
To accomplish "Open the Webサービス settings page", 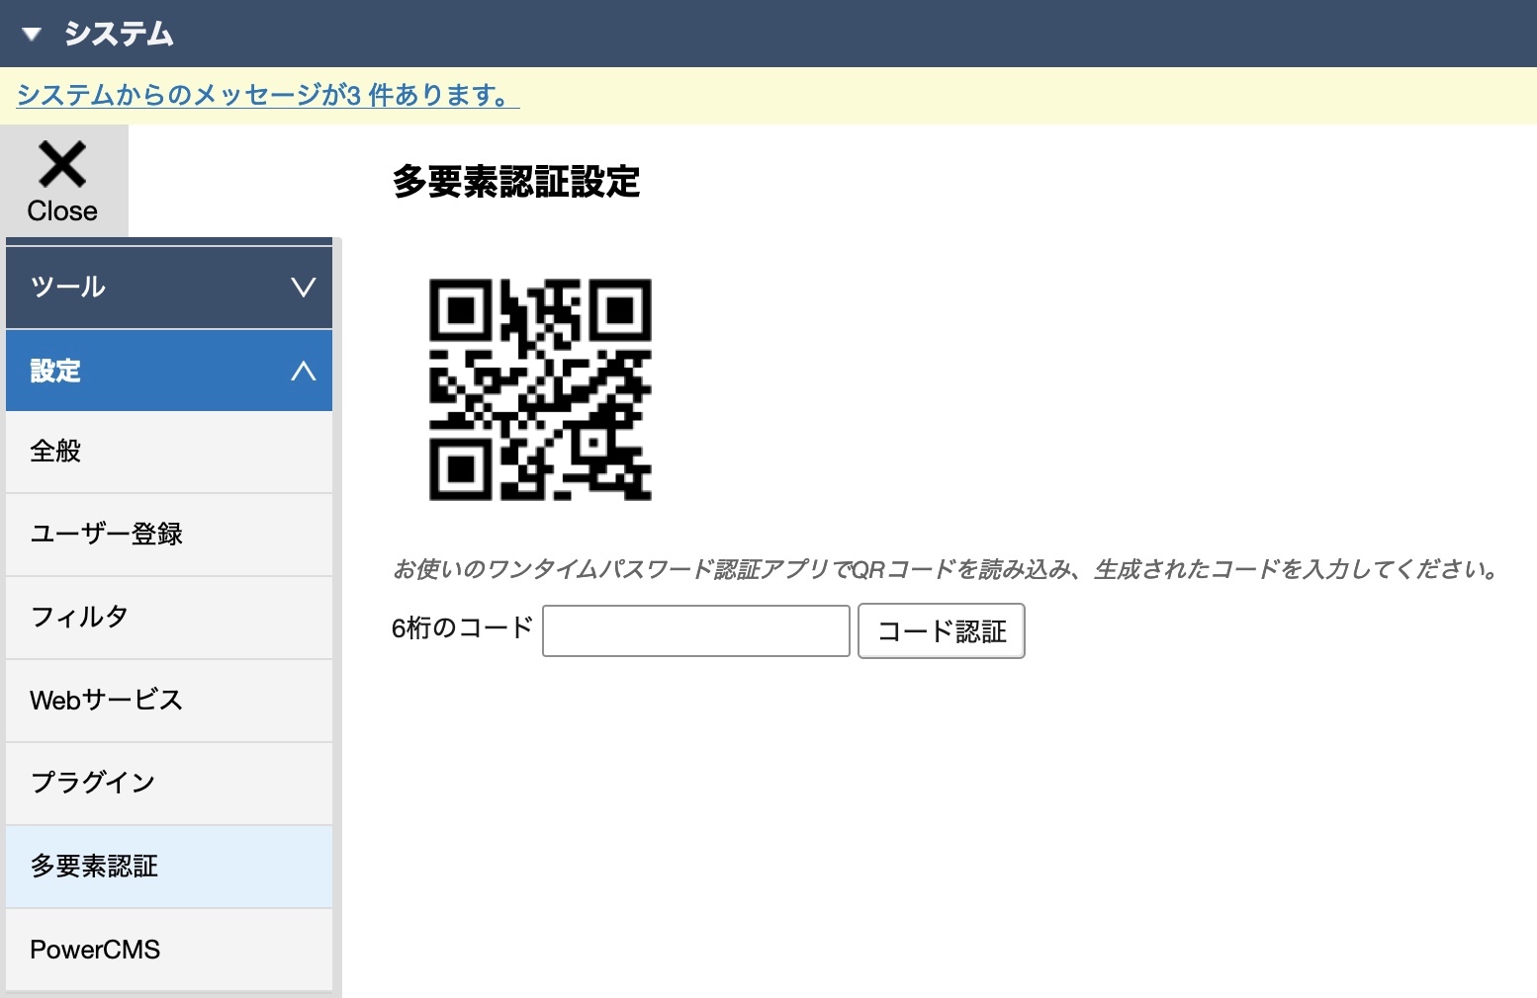I will pyautogui.click(x=169, y=701).
